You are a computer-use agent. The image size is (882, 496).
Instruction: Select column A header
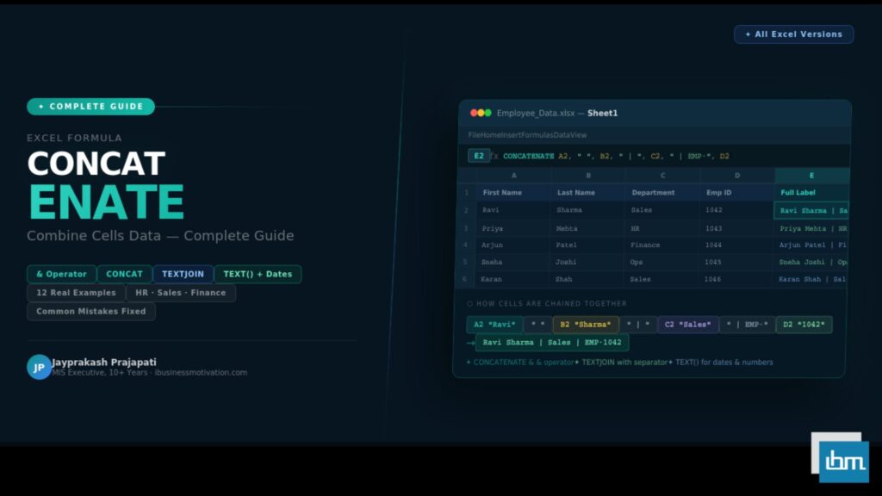[513, 176]
